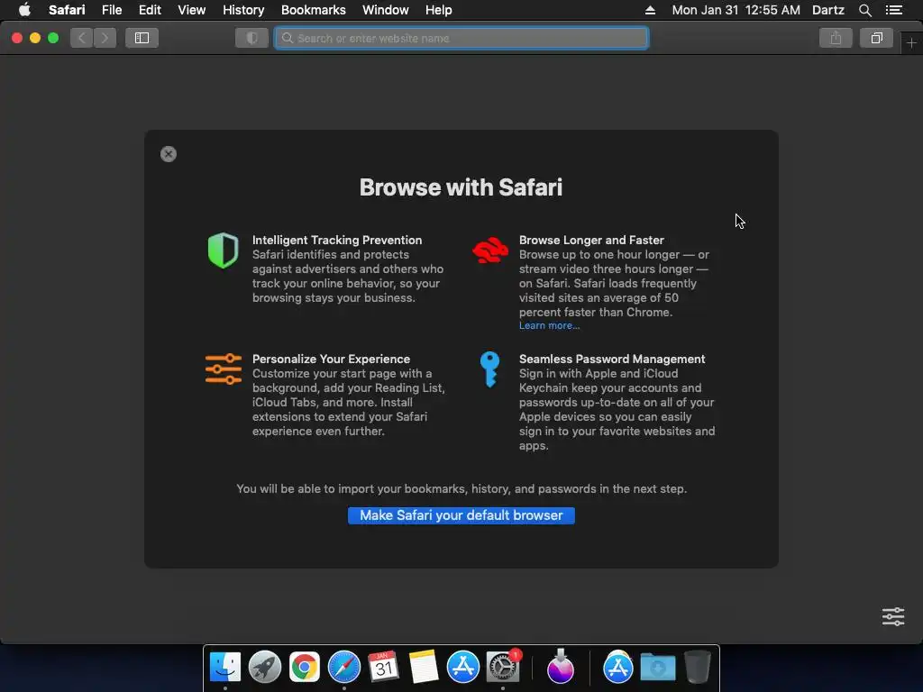
Task: Click the eject icon in menu bar
Action: coord(650,10)
